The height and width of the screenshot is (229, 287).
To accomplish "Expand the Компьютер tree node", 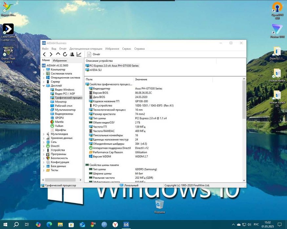I will tap(44, 70).
